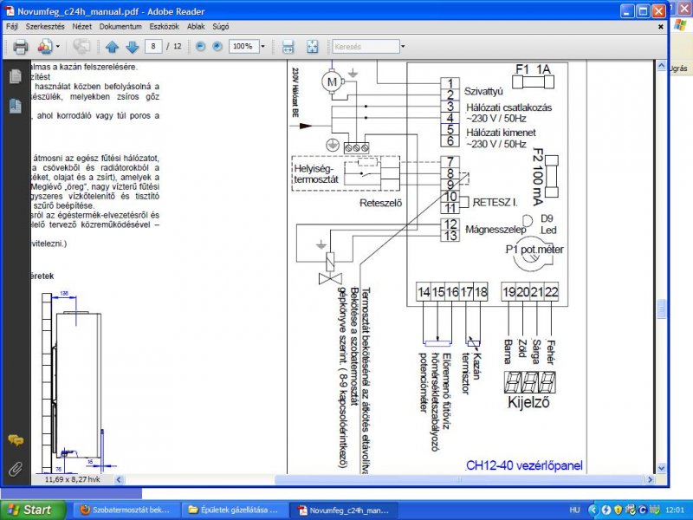
Task: Click horizontal scrollbar left arrow
Action: [119, 479]
